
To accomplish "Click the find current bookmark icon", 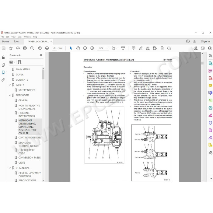I will [x=20, y=62].
